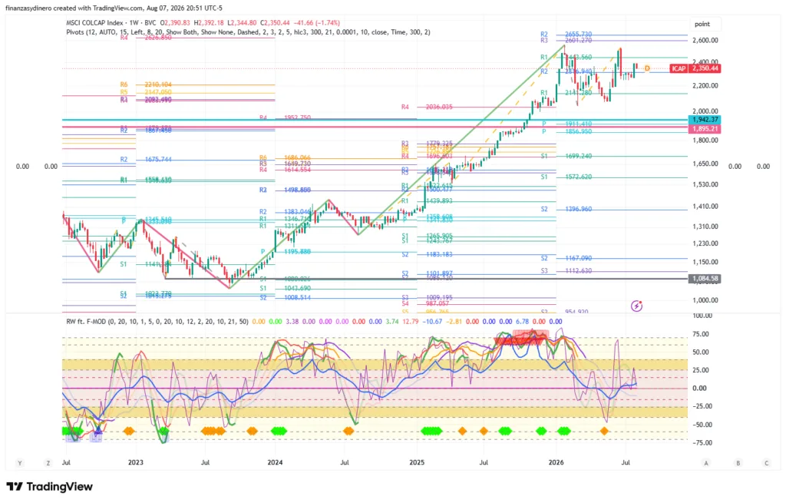
Task: Click the -25.00 oscillator scale label
Action: [x=702, y=406]
